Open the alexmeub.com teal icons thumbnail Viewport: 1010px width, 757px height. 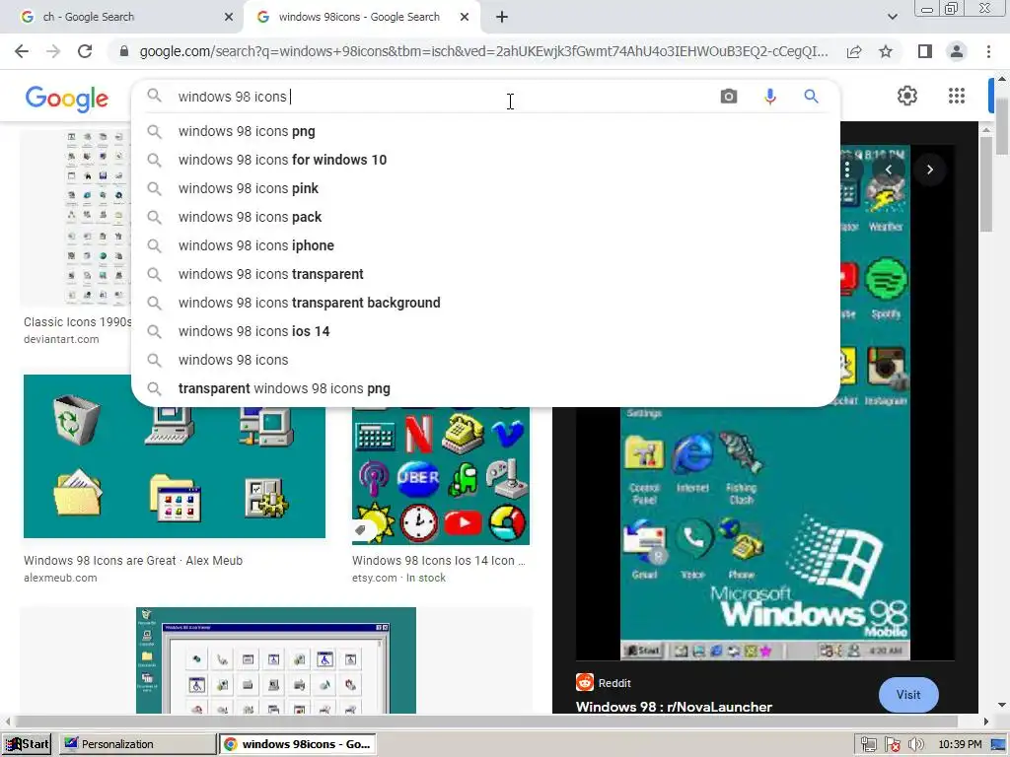coord(175,471)
